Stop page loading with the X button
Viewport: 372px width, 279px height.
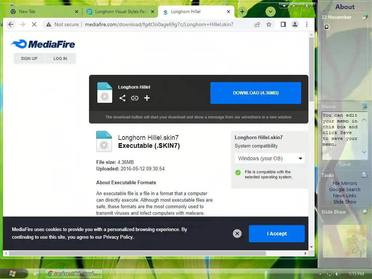click(34, 24)
